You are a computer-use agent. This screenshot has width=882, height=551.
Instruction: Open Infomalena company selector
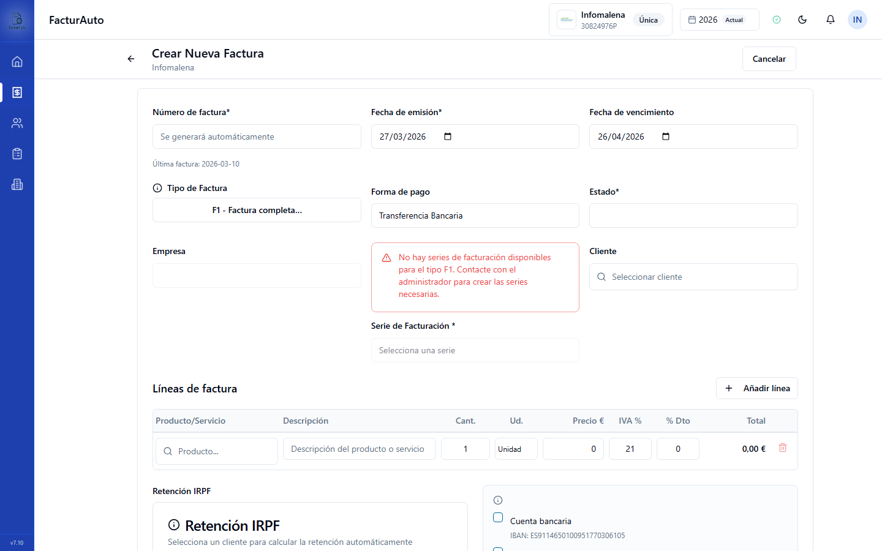611,20
